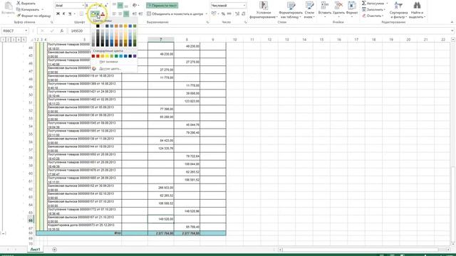Toggle underline (Ч) formatting
Screen dimensions: 456x256
(x=70, y=14)
